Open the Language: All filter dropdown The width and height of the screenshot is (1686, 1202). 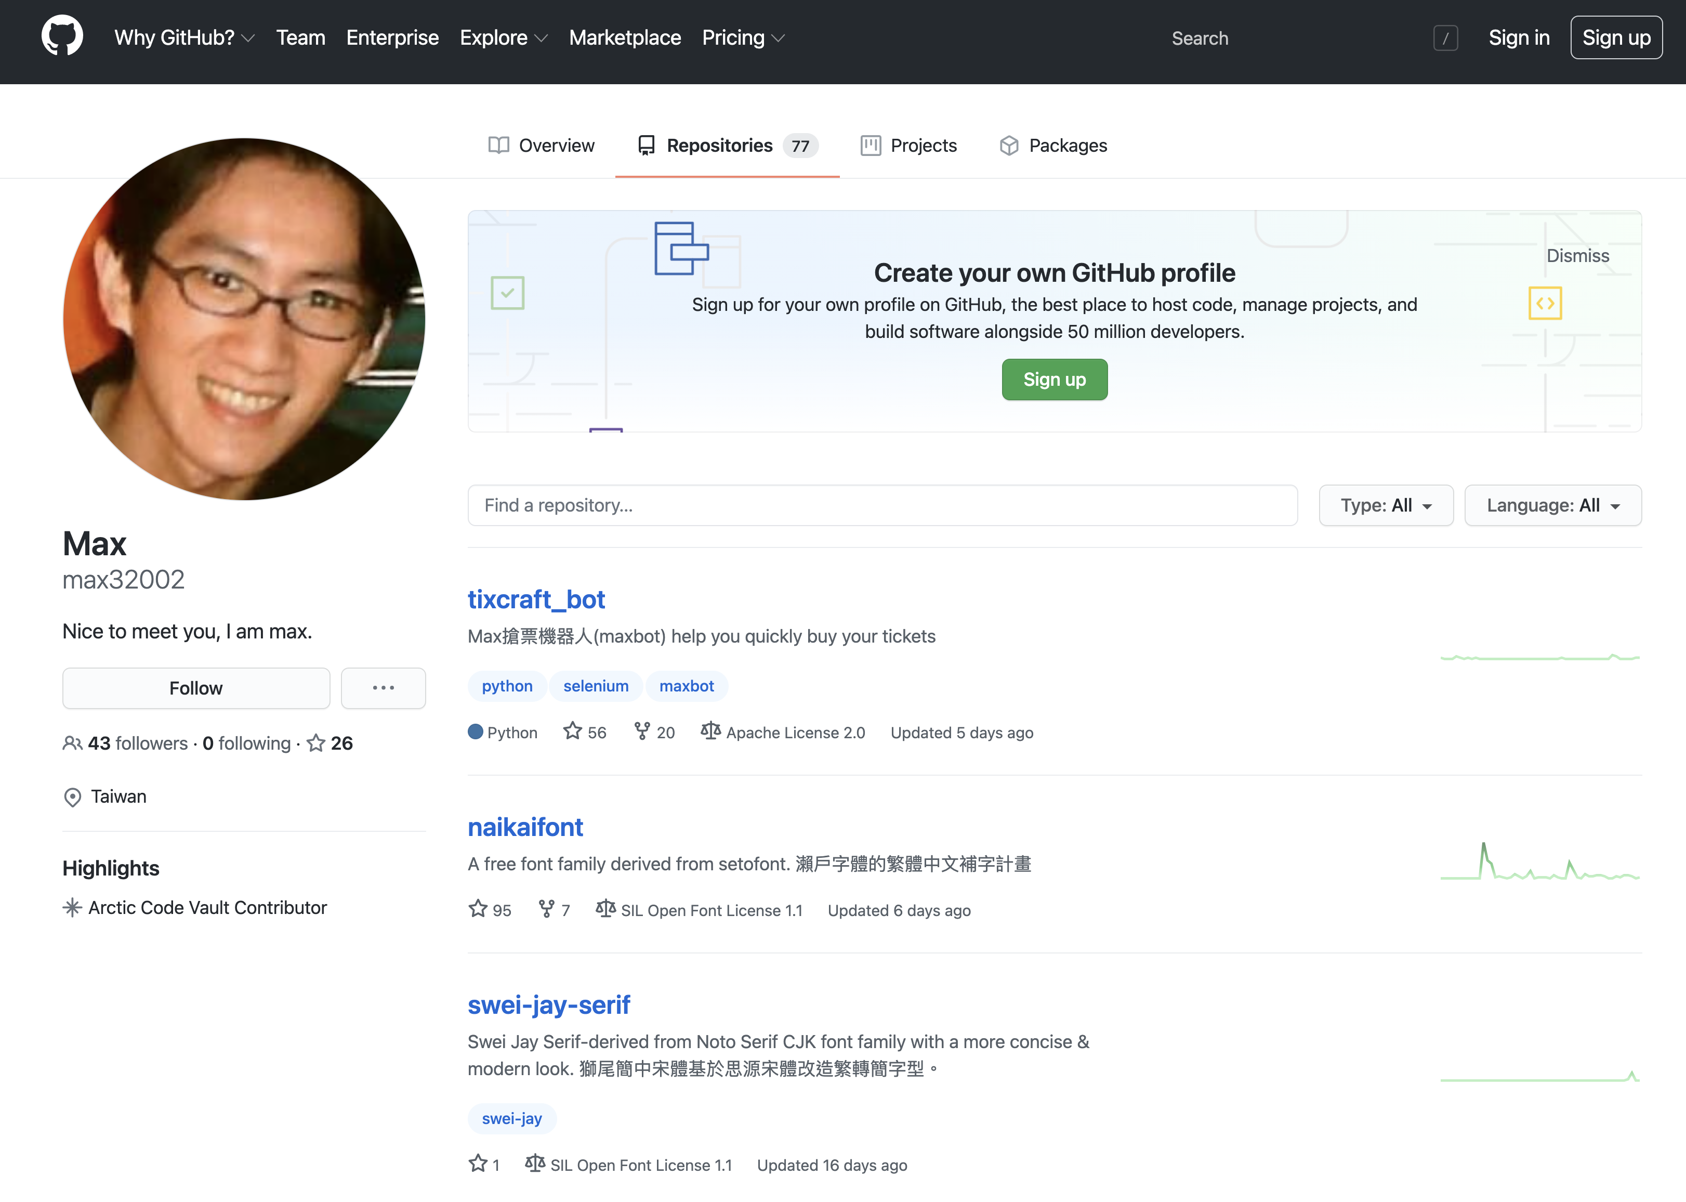point(1553,505)
